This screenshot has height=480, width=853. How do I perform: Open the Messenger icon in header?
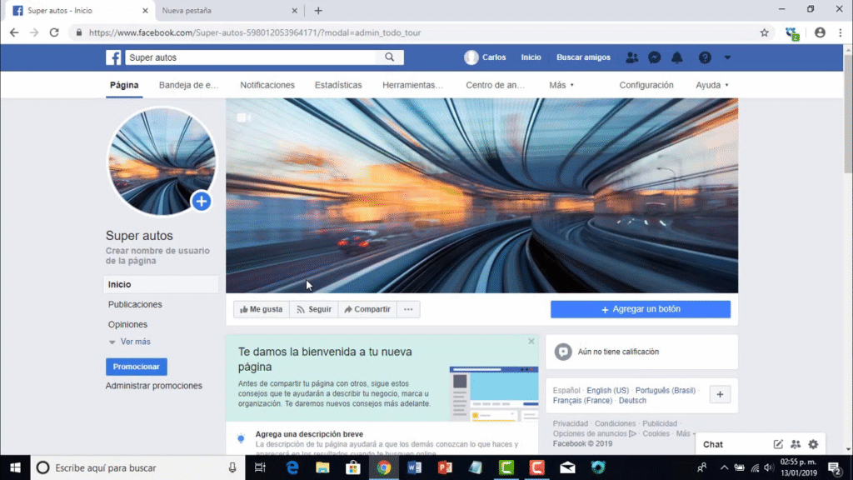point(655,57)
